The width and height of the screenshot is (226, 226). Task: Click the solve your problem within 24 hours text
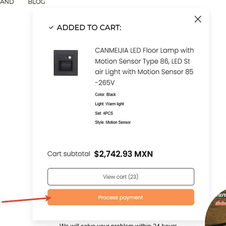(x=118, y=225)
